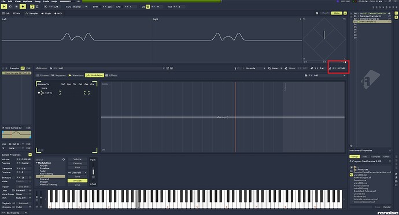The height and width of the screenshot is (215, 399).
Task: Open the Phrases tab
Action: tap(42, 76)
